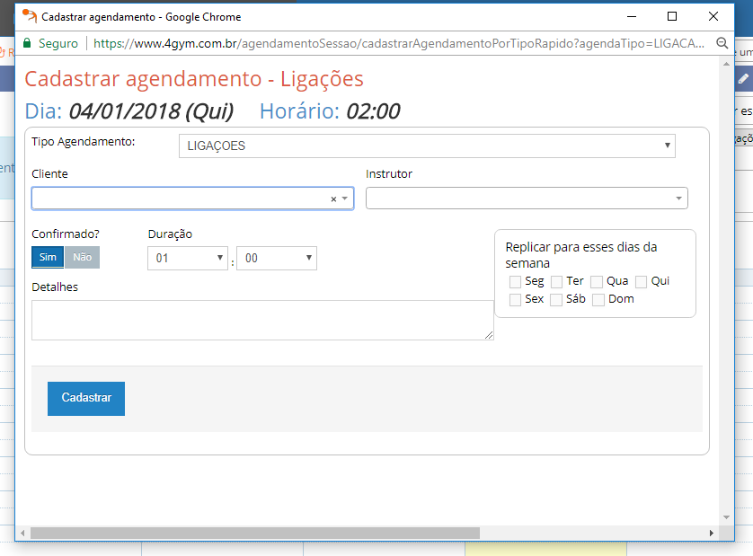Select Não for Confirmado
The width and height of the screenshot is (753, 556).
82,258
